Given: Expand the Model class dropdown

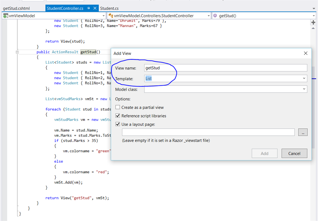Looking at the screenshot, I should click(304, 89).
